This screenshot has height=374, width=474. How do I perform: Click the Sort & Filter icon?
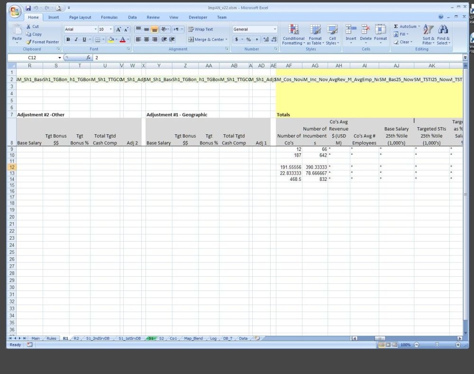[428, 30]
